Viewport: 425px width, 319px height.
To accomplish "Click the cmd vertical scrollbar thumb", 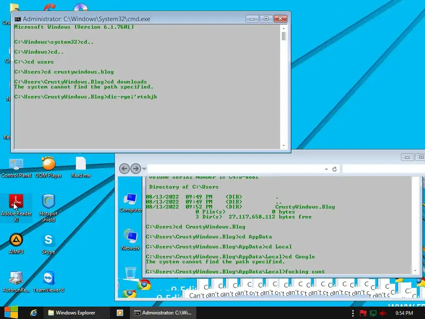I will pos(284,36).
